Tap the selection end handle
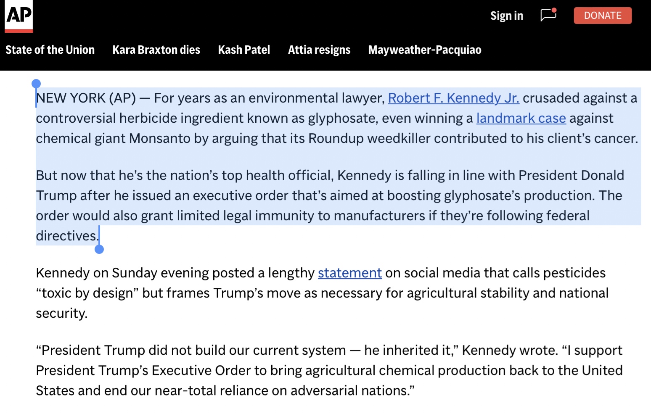Image resolution: width=651 pixels, height=414 pixels. (99, 249)
